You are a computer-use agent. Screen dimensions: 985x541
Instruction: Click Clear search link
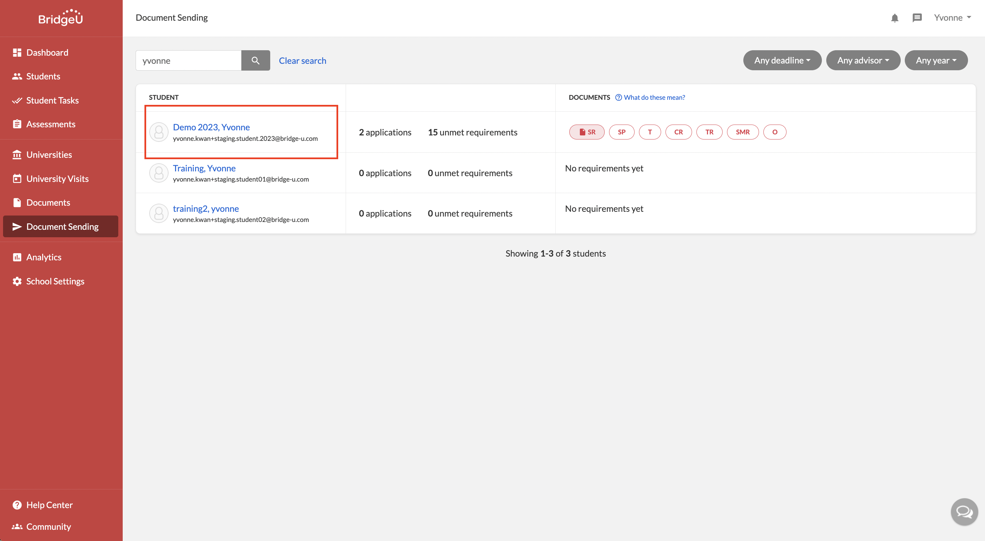[303, 60]
